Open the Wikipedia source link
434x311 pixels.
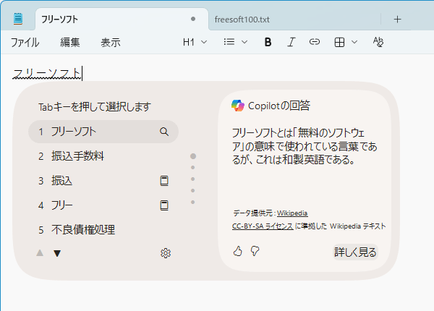click(x=292, y=213)
